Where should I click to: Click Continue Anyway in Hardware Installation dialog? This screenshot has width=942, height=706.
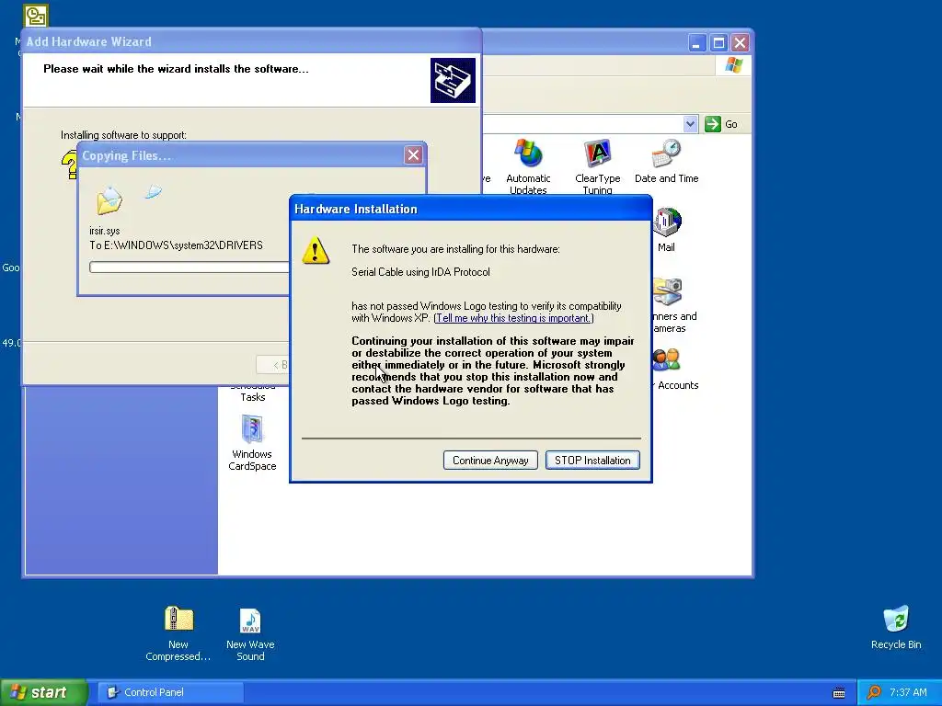point(490,461)
